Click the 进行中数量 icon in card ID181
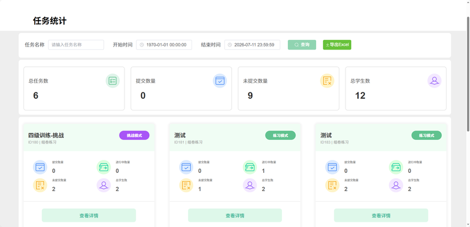The image size is (470, 227). coord(250,167)
